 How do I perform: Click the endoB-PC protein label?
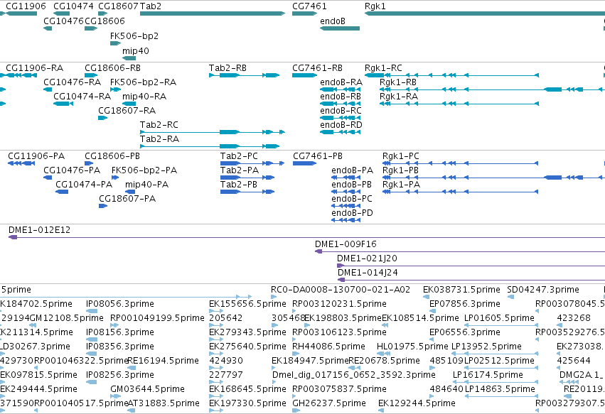tap(352, 199)
